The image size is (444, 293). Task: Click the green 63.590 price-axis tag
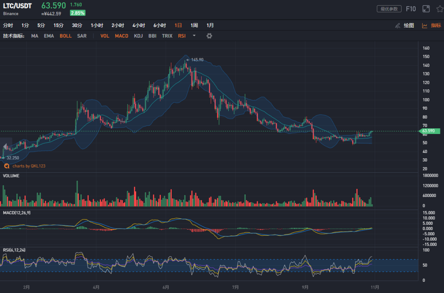pos(429,131)
